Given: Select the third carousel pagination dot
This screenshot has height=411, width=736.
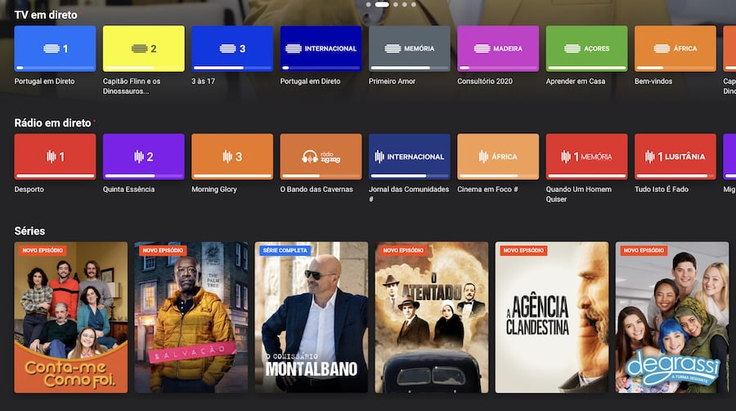Looking at the screenshot, I should [x=396, y=4].
